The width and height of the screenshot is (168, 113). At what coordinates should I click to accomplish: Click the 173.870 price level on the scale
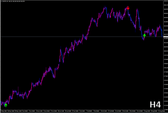[166, 101]
